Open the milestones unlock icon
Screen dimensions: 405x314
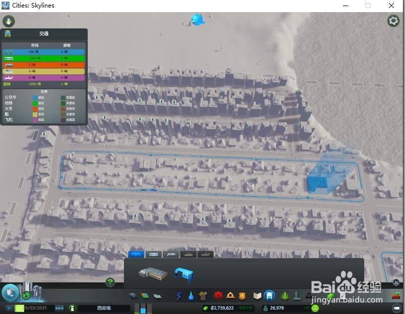(x=26, y=295)
